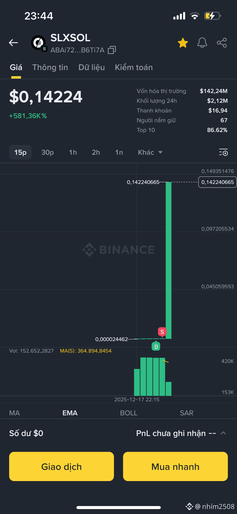This screenshot has width=237, height=514.
Task: Enable the EMA indicator
Action: pos(70,413)
